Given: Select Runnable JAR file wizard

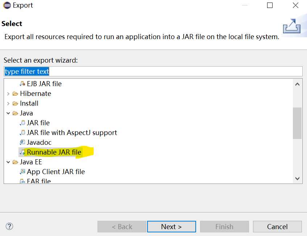Looking at the screenshot, I should pos(54,152).
